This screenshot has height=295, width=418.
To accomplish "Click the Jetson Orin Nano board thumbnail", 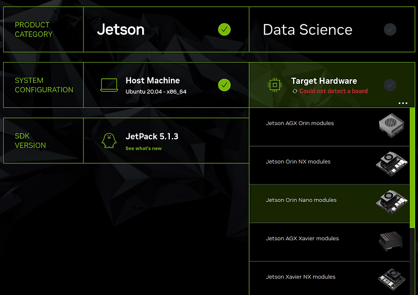I will tap(391, 202).
